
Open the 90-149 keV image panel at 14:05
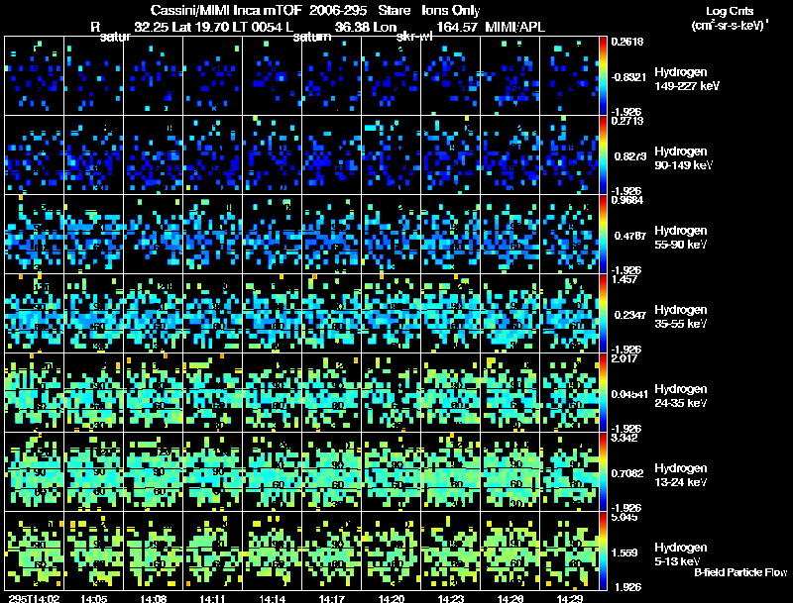tap(93, 155)
